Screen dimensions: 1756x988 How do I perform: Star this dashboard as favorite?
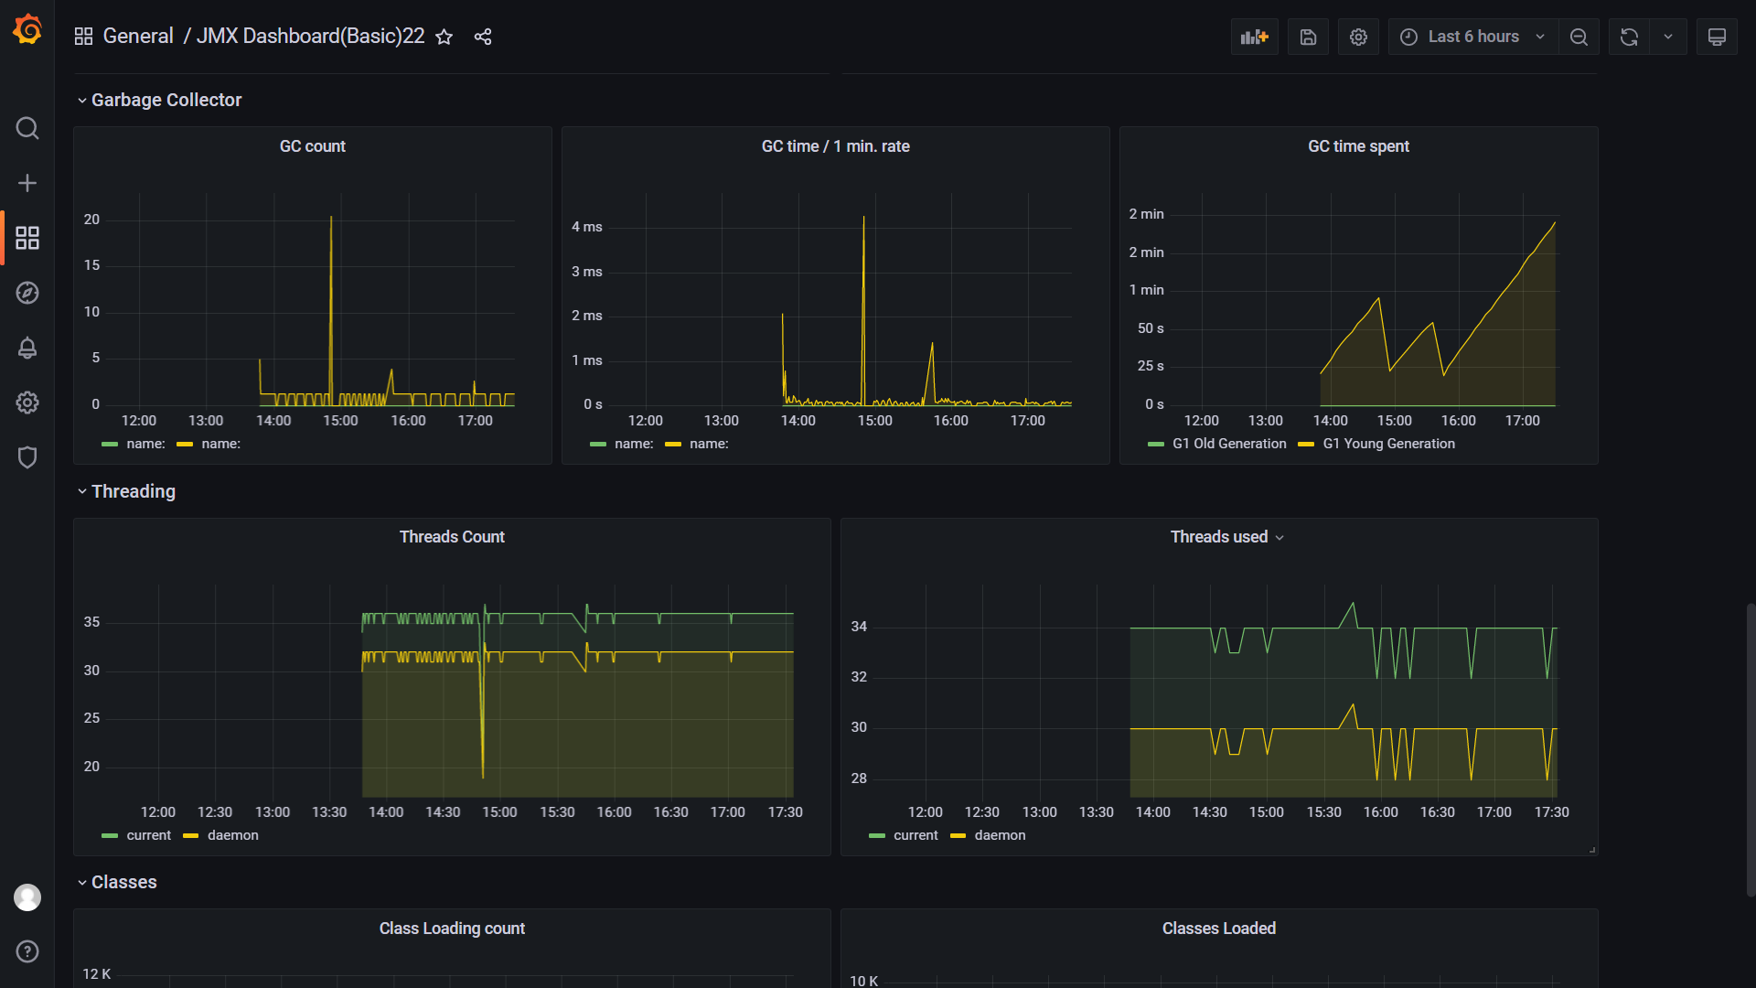(x=444, y=37)
